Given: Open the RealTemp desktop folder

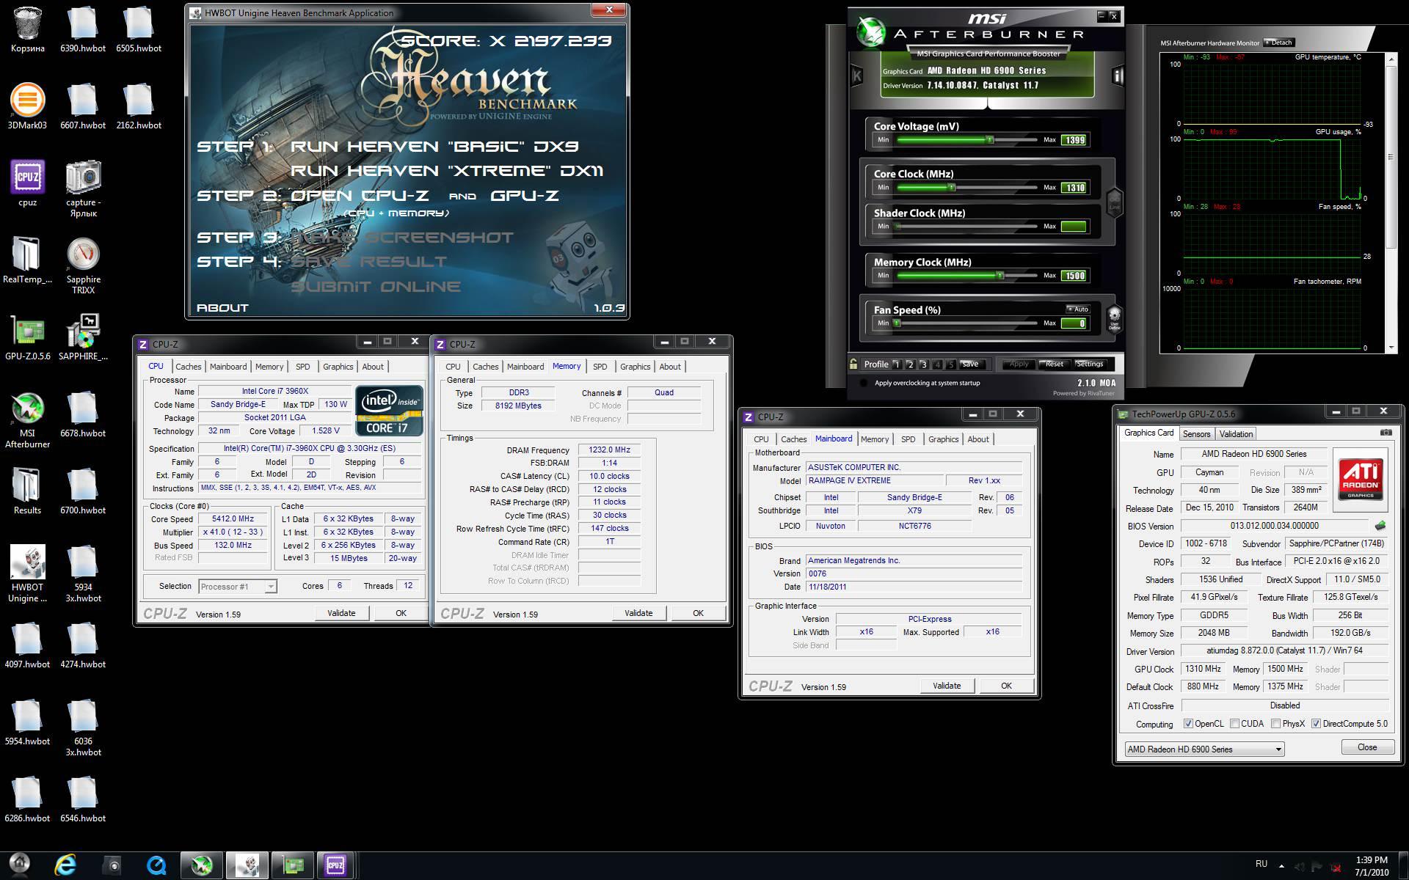Looking at the screenshot, I should 27,260.
